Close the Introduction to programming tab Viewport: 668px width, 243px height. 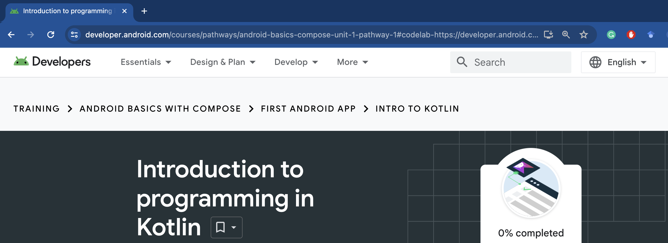124,11
